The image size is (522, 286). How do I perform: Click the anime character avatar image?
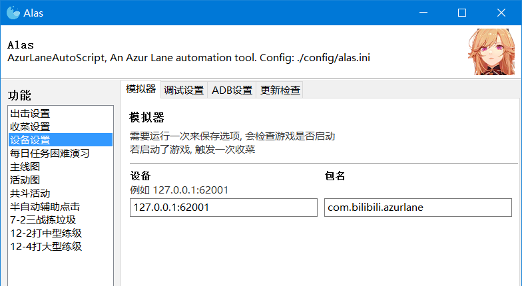492,52
